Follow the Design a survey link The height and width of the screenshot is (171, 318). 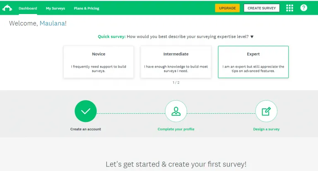[266, 129]
